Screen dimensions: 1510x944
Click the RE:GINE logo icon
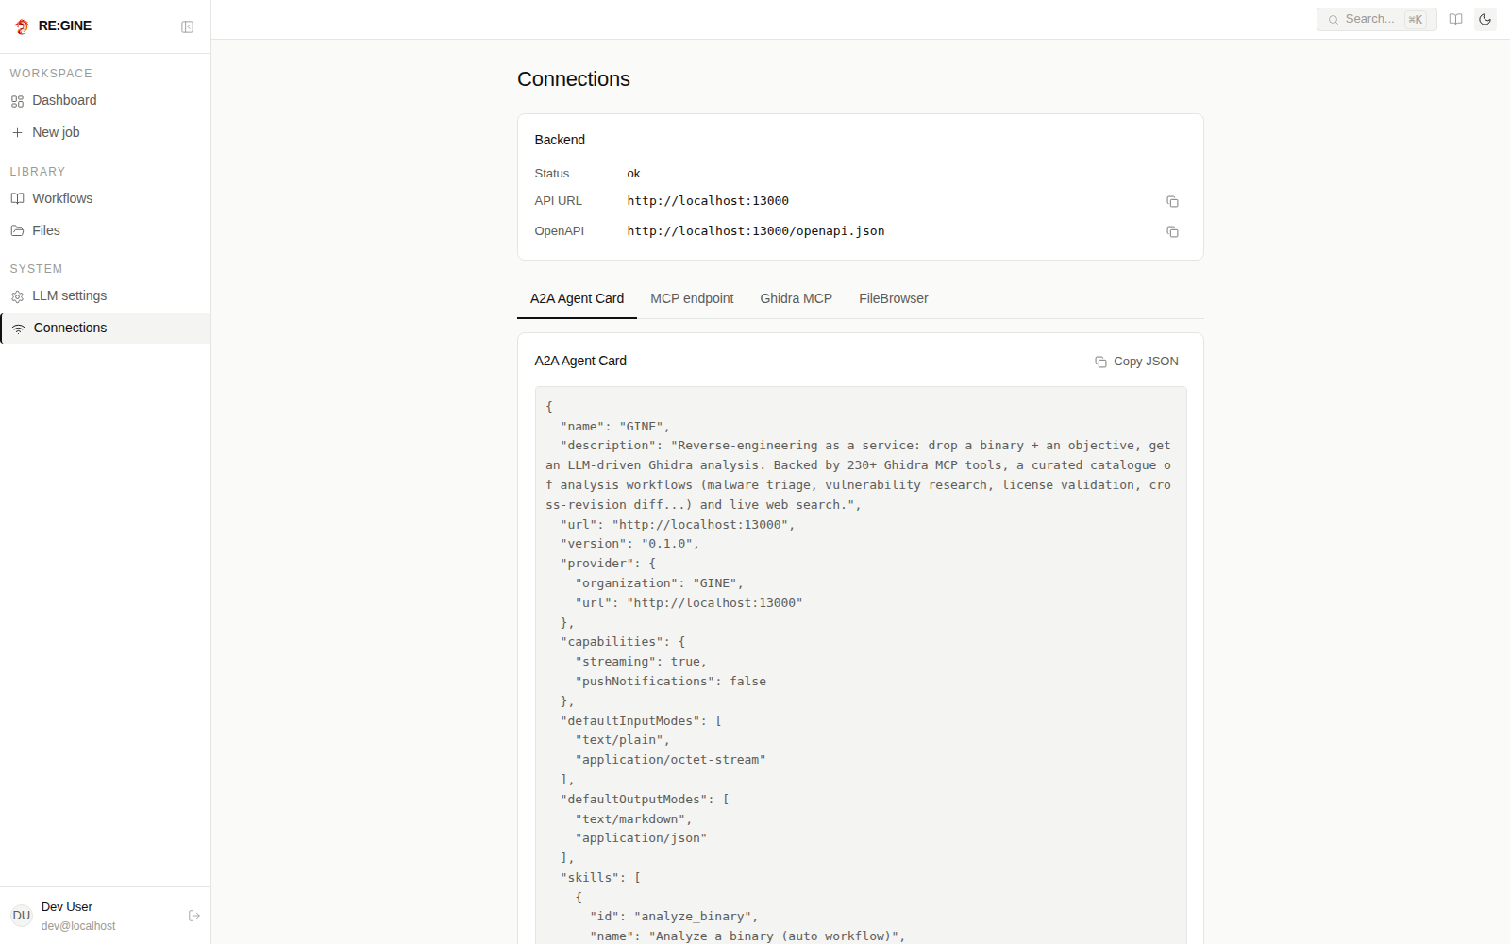(x=22, y=26)
